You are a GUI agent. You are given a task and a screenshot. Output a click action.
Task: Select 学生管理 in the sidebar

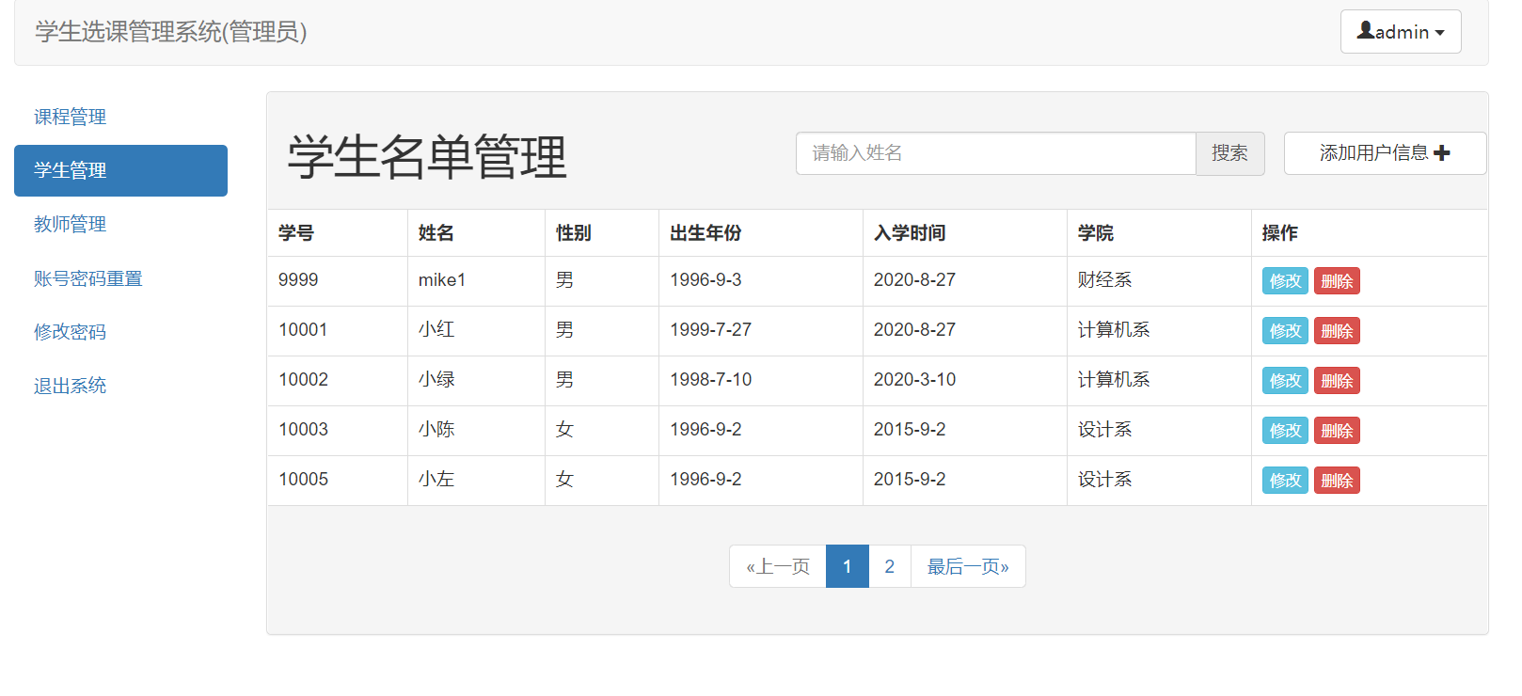[x=120, y=170]
